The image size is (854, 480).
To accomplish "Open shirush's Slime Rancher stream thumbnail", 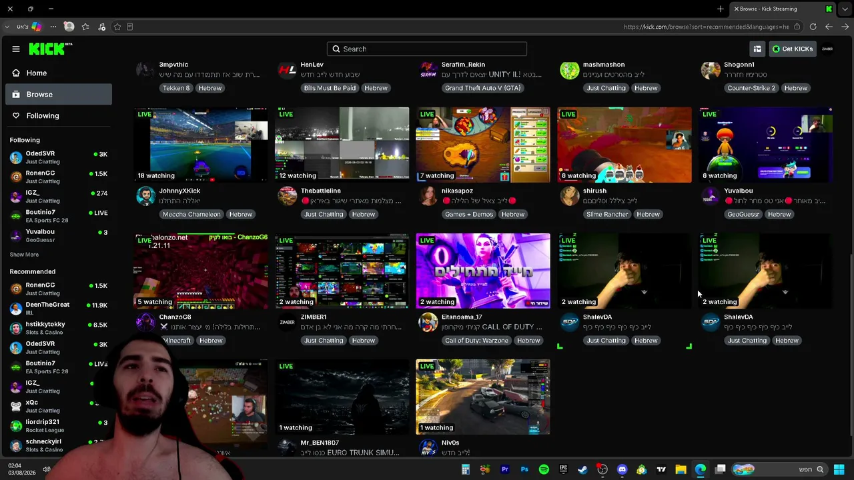I will pos(624,145).
